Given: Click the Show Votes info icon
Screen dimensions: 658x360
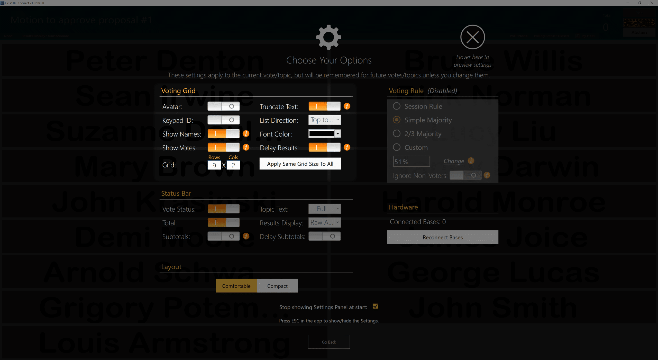Looking at the screenshot, I should (247, 147).
